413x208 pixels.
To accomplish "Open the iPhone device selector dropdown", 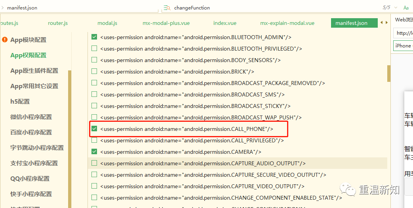I will [403, 46].
